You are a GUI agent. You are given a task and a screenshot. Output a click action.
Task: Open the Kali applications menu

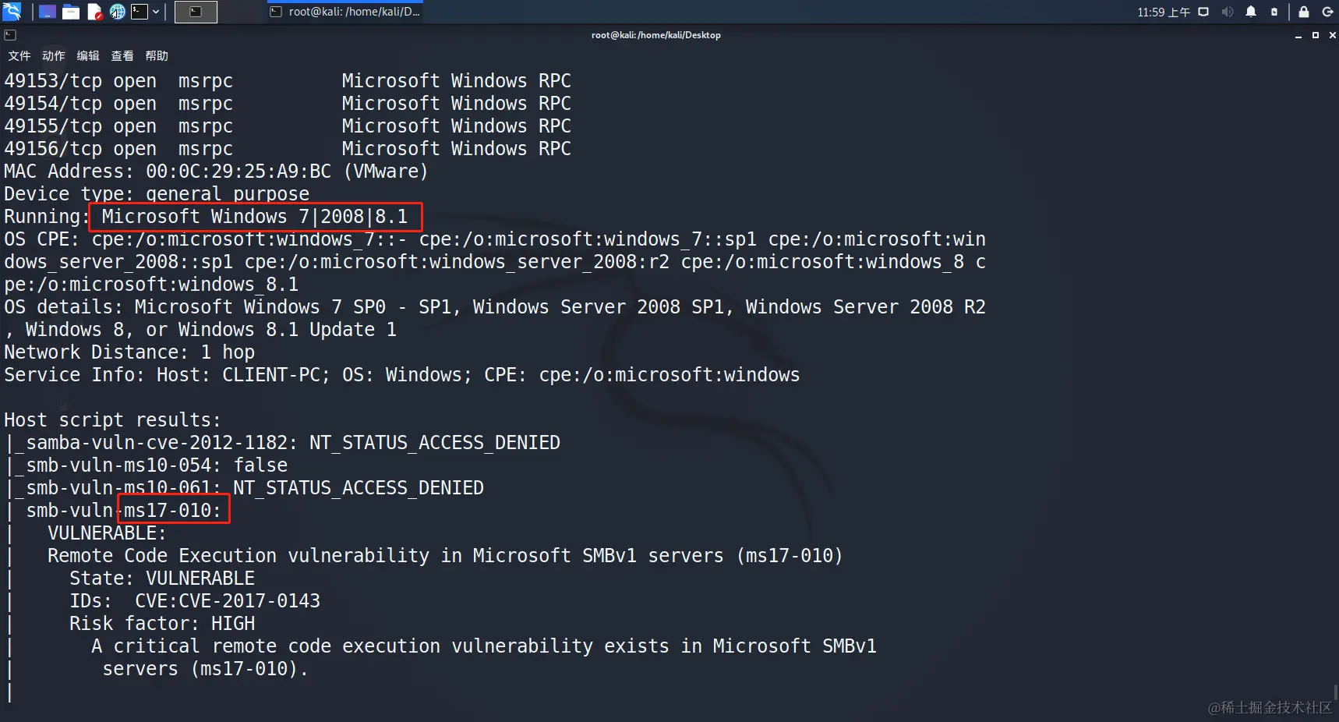(12, 12)
